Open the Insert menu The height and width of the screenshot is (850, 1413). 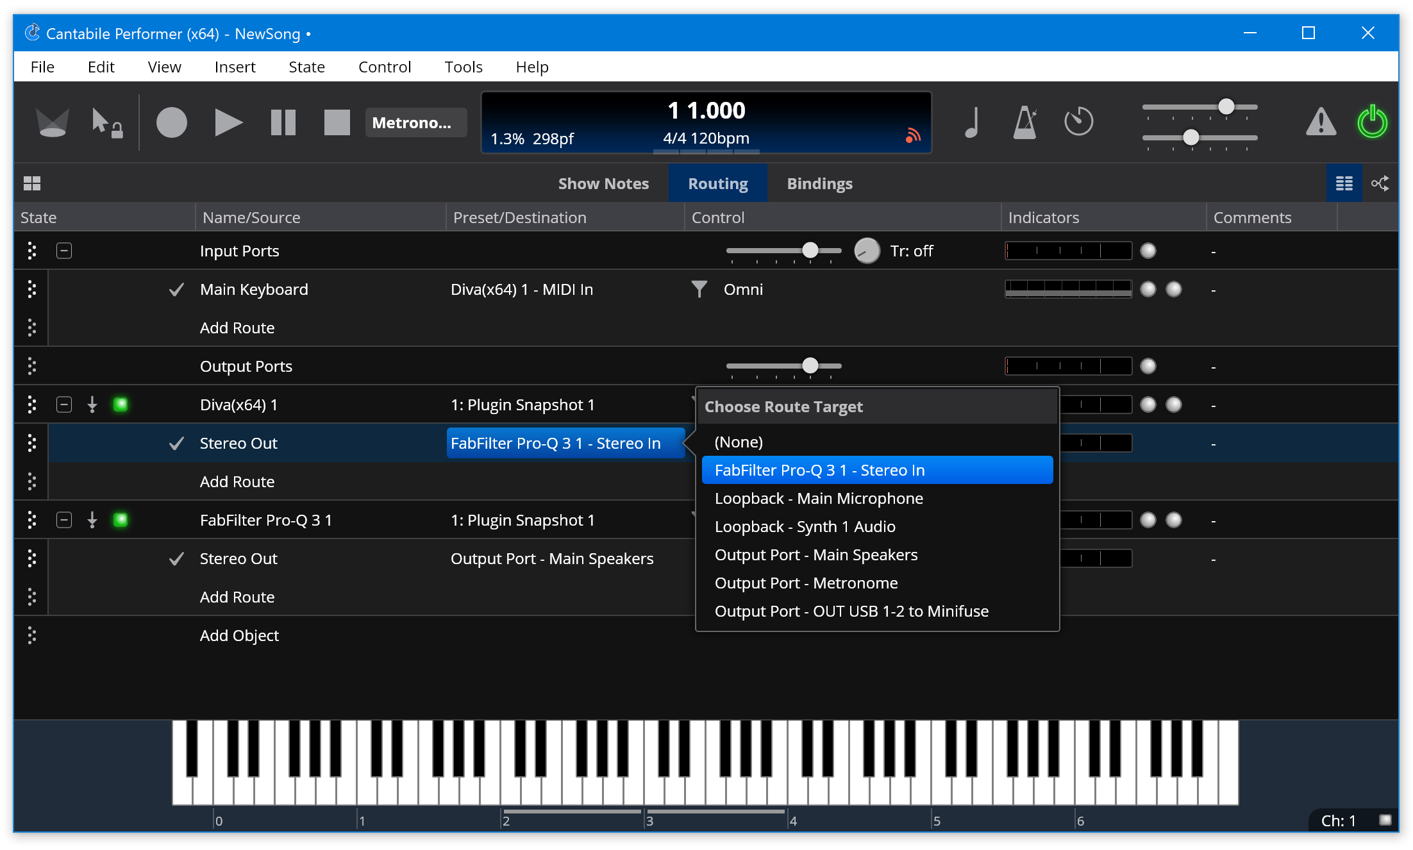pos(235,67)
